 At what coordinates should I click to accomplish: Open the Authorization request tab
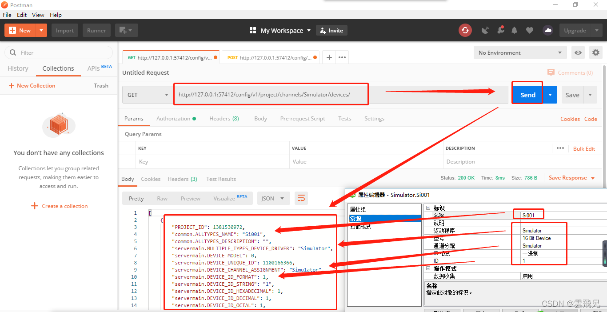[176, 119]
